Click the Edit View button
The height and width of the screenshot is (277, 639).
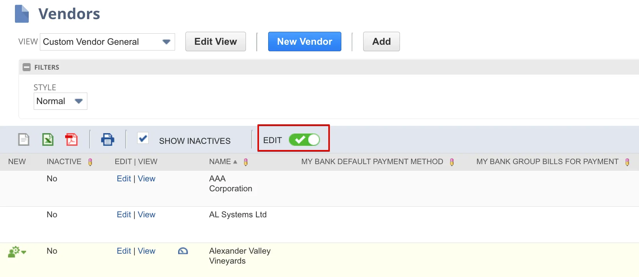tap(216, 42)
